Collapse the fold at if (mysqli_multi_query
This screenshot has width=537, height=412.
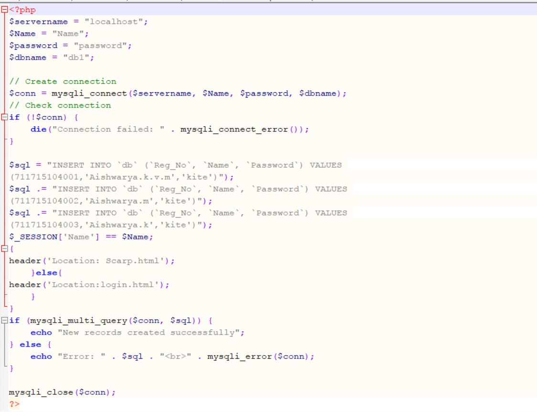tap(4, 320)
